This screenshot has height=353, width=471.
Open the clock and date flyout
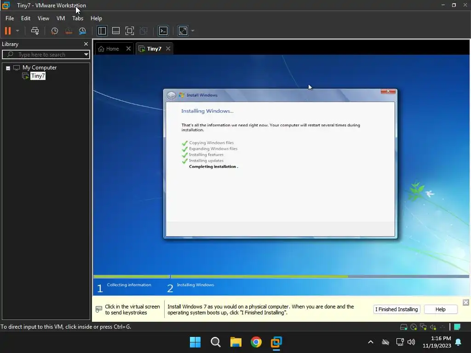point(437,342)
